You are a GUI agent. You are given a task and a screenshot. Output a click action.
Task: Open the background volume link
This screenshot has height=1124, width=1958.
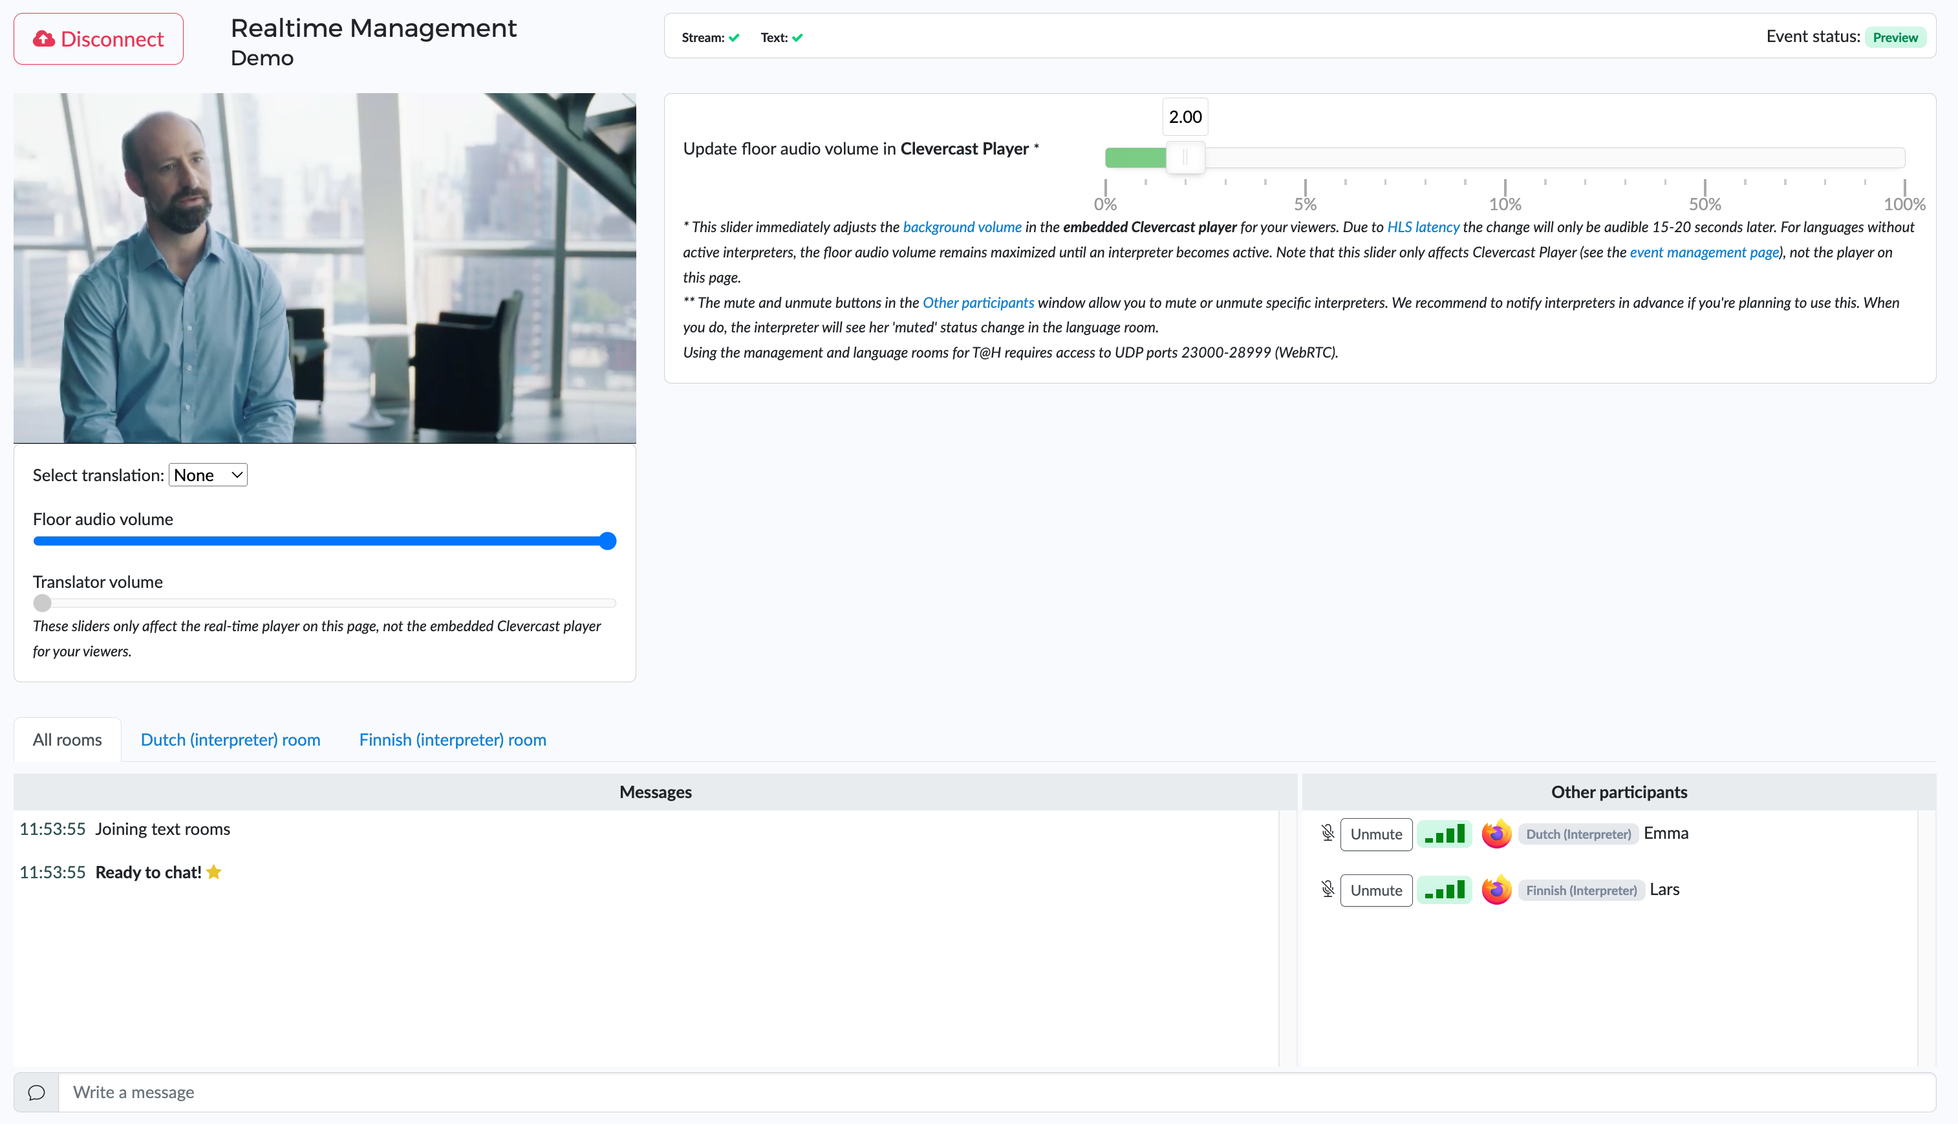962,227
